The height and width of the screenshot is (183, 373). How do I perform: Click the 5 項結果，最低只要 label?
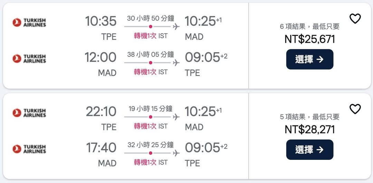[310, 117]
